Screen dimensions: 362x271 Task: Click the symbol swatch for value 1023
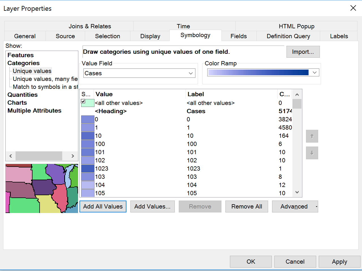pyautogui.click(x=88, y=169)
